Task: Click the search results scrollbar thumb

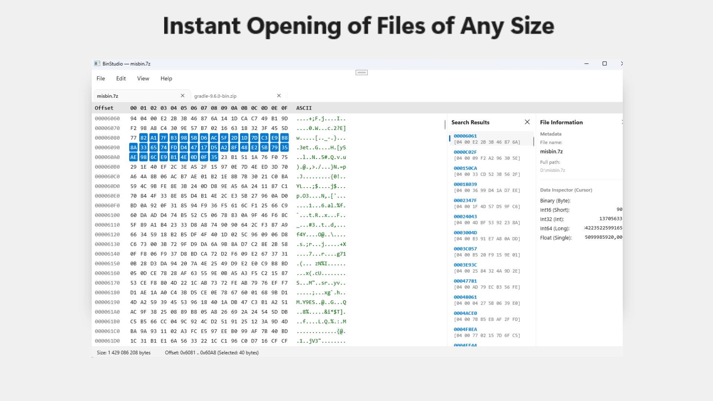Action: point(534,141)
